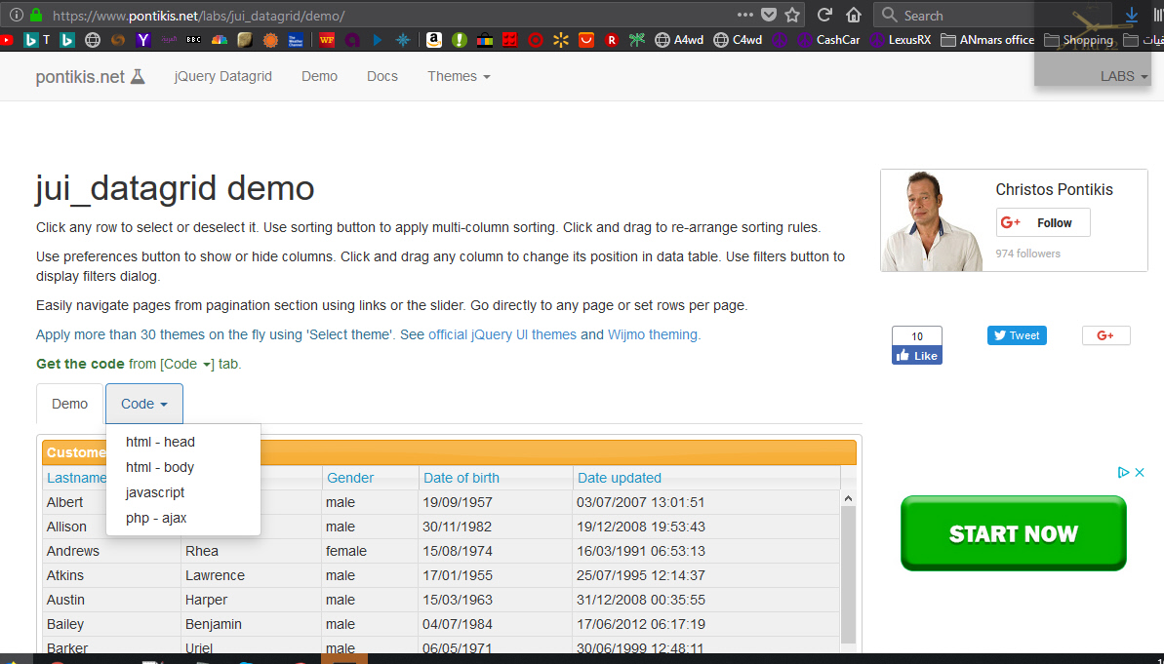Expand the Themes dropdown in the navbar
The width and height of the screenshot is (1164, 664).
pyautogui.click(x=459, y=76)
